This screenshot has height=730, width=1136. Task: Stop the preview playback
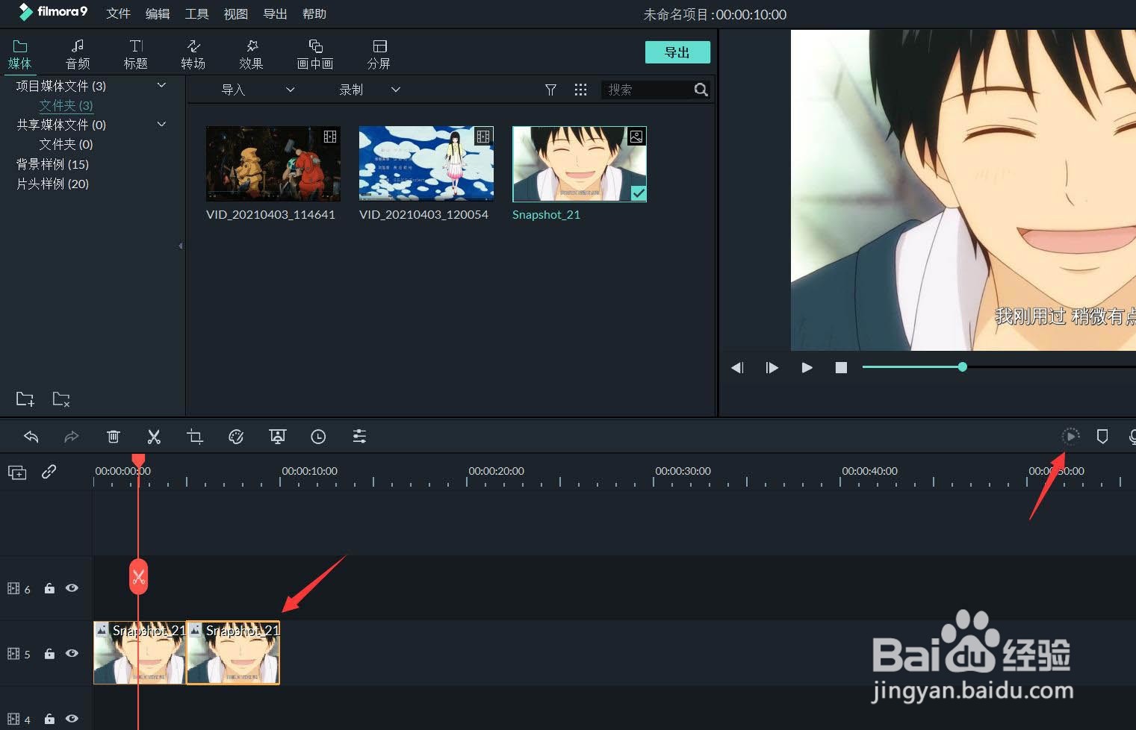tap(841, 367)
